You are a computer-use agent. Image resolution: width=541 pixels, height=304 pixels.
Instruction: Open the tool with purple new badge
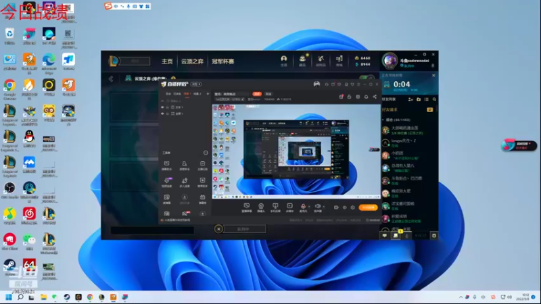(x=167, y=180)
